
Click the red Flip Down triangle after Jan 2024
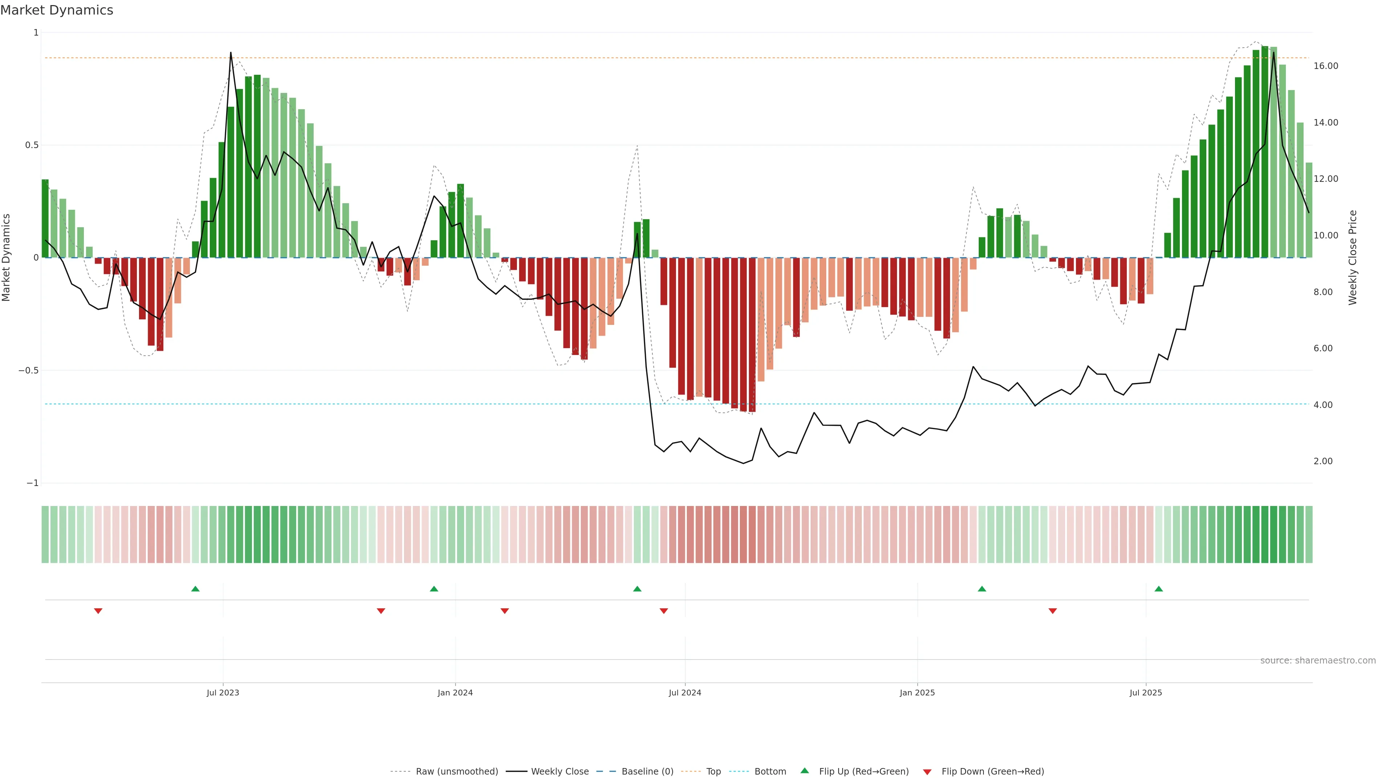tap(505, 611)
